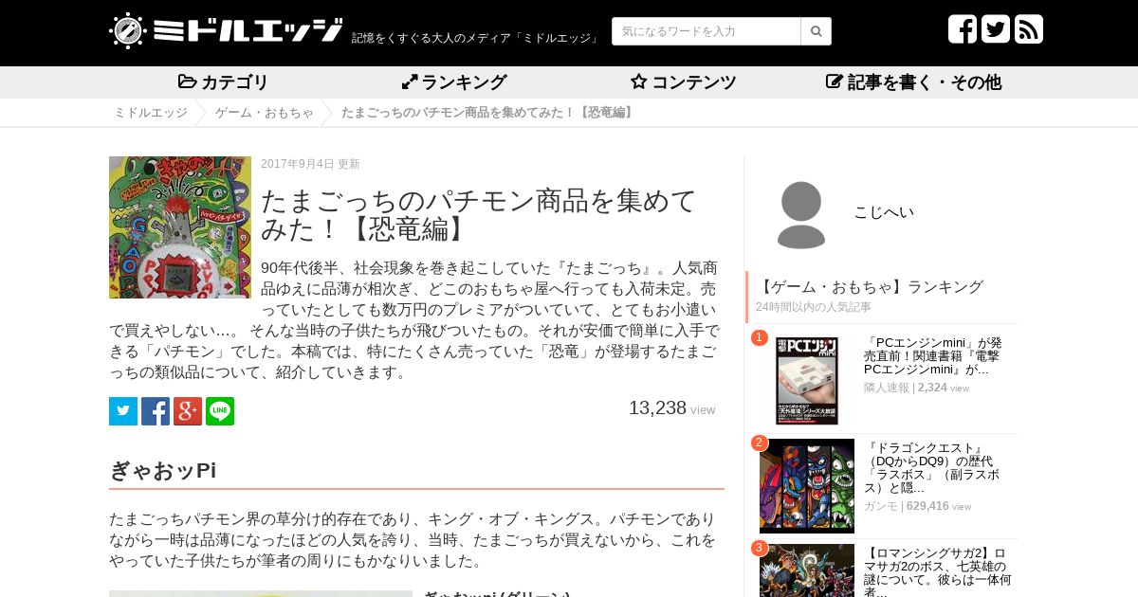Go to ミドルエッジ breadcrumb home
1138x597 pixels.
pos(151,113)
